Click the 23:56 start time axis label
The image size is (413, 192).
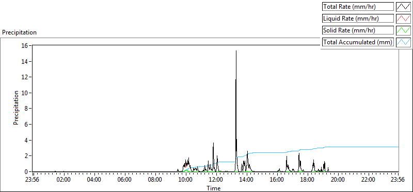pyautogui.click(x=31, y=180)
